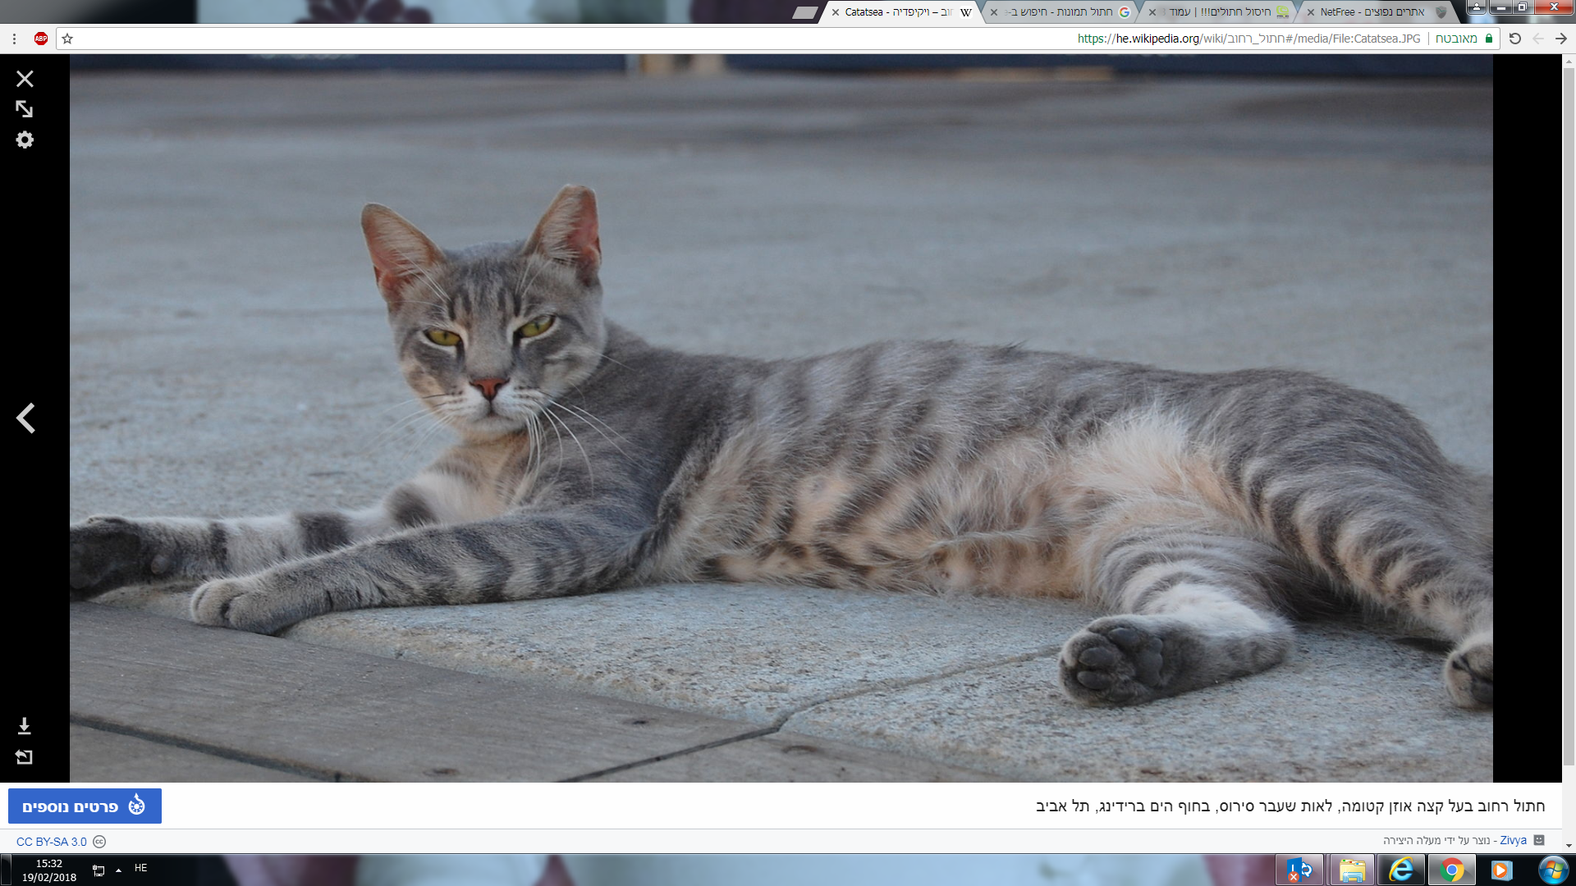Bookmark this page with the star icon
The height and width of the screenshot is (886, 1576).
(x=68, y=39)
